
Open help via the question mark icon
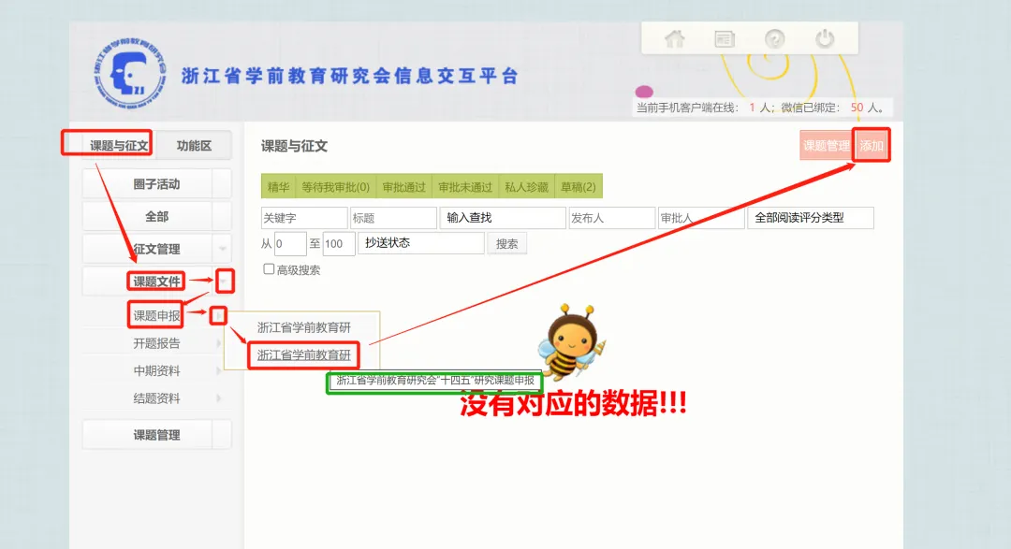click(773, 38)
